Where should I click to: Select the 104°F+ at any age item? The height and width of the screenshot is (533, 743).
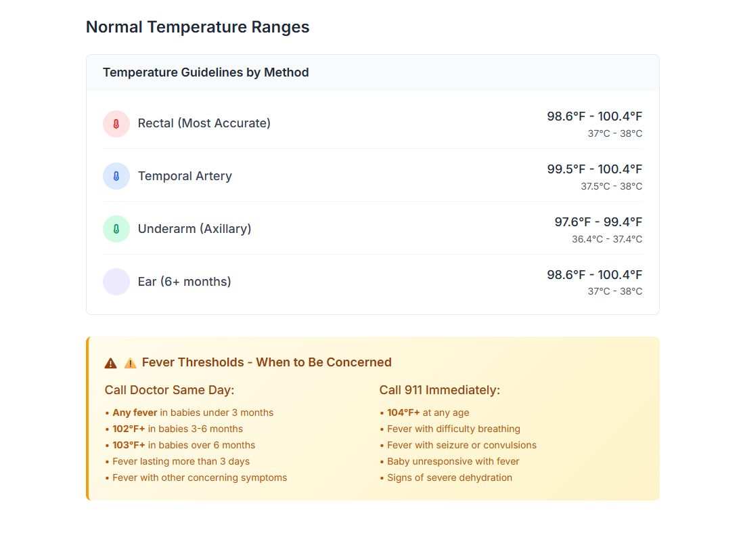[x=428, y=412]
